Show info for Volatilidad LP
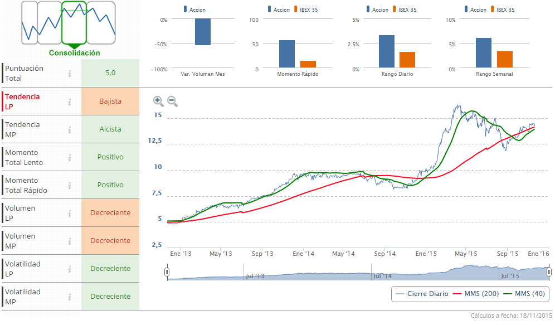Image resolution: width=555 pixels, height=325 pixels. (x=70, y=269)
